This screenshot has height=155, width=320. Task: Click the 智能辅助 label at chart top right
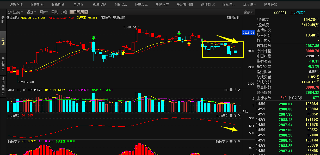(233, 18)
